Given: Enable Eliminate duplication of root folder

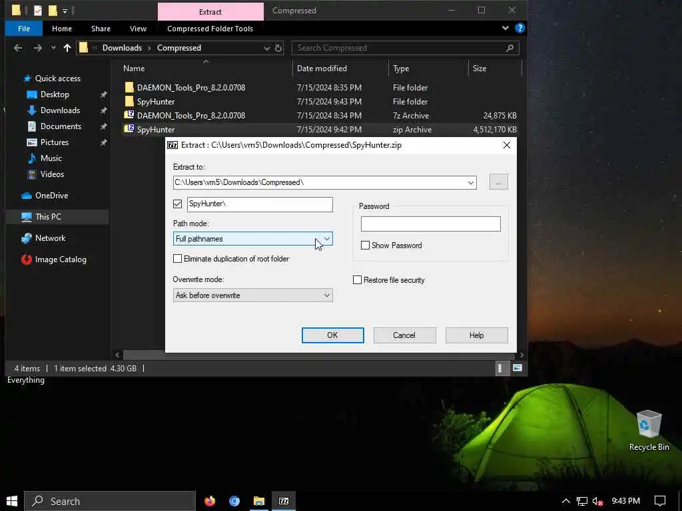Looking at the screenshot, I should 177,259.
